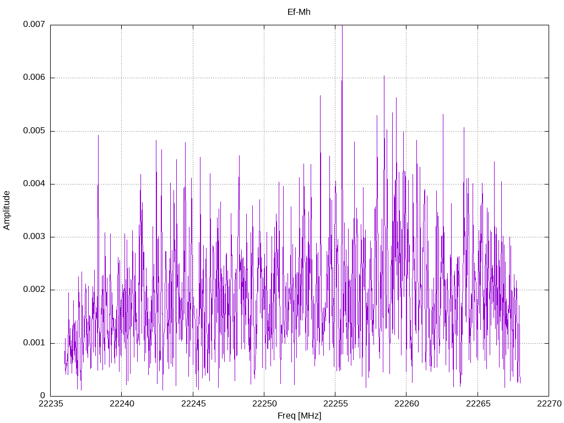Click the 0.007 y-axis tick label

pos(34,24)
